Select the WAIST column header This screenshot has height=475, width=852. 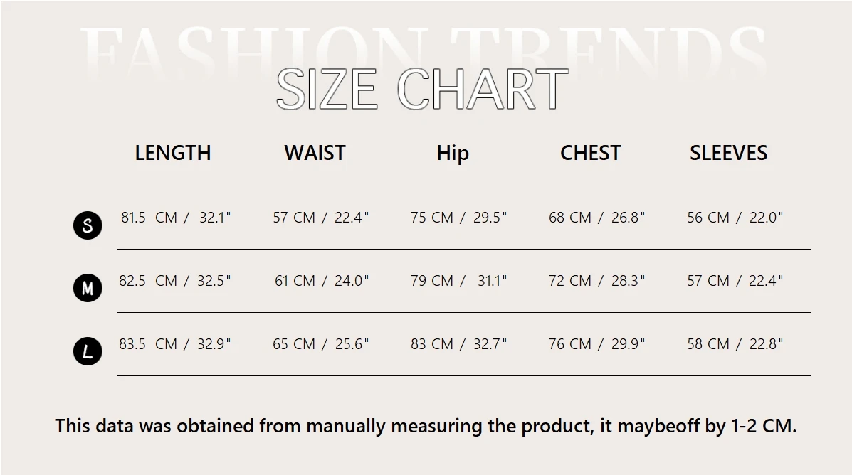pyautogui.click(x=315, y=153)
